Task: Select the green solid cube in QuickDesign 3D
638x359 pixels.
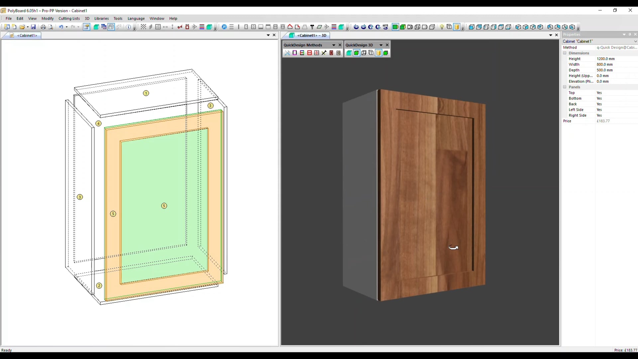Action: (357, 53)
